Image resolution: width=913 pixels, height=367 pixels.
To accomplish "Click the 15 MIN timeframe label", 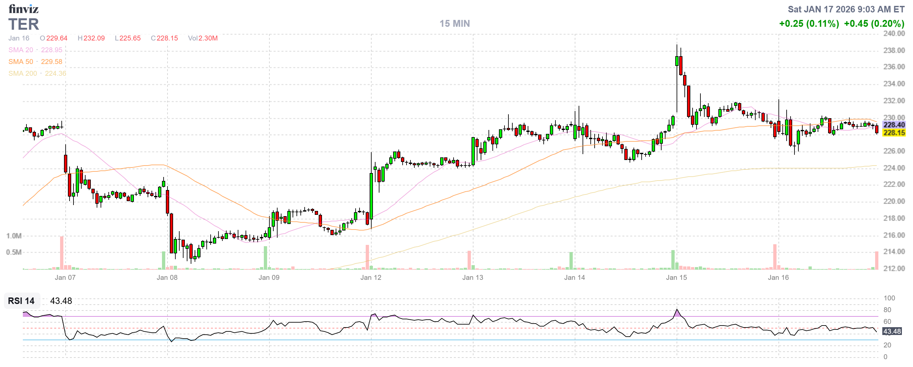I will click(455, 24).
